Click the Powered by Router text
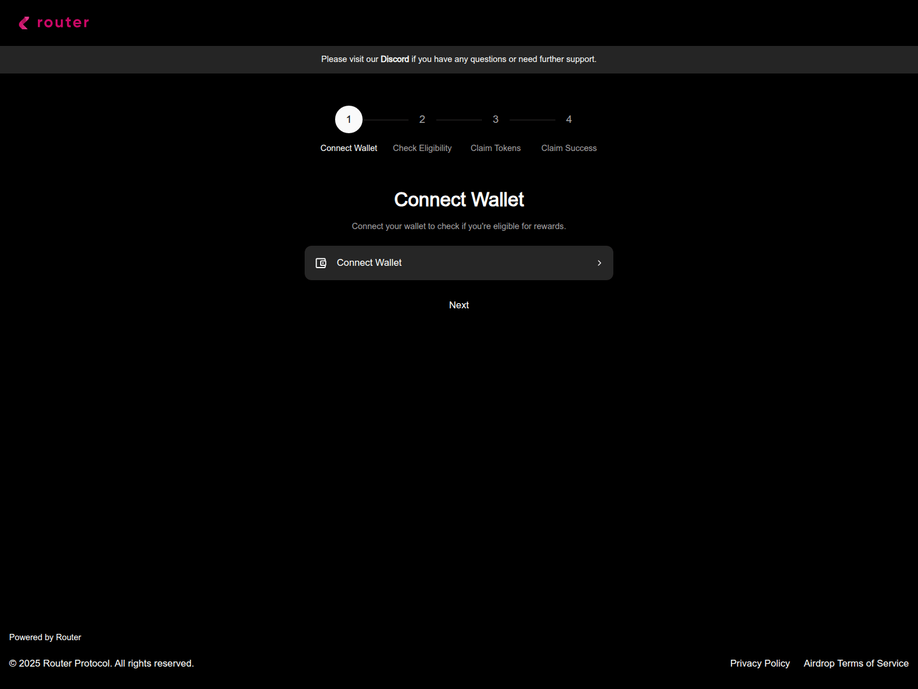This screenshot has height=689, width=918. 45,637
